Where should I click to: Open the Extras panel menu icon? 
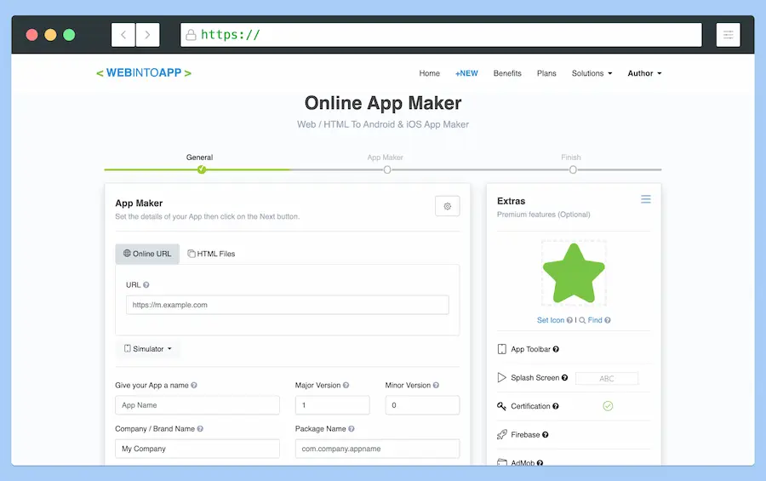[646, 199]
